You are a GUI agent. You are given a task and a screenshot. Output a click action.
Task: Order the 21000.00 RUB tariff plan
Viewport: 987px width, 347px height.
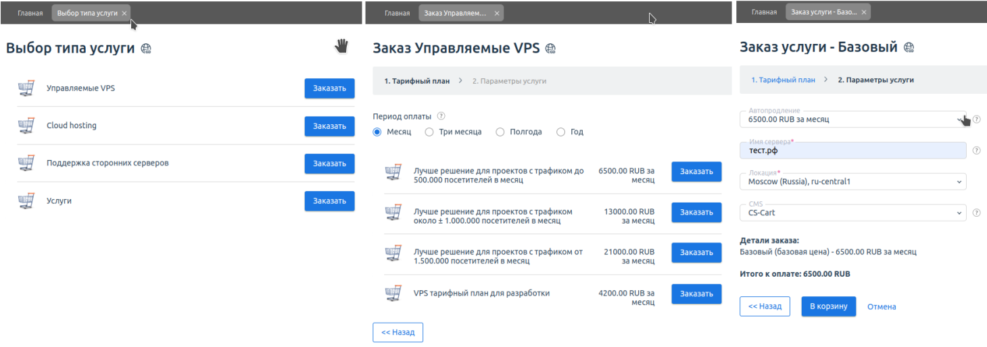coord(696,252)
